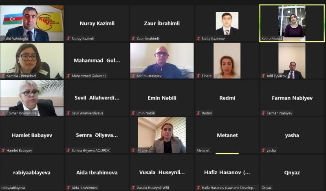Click Qnyaz participant name label

coord(267,188)
